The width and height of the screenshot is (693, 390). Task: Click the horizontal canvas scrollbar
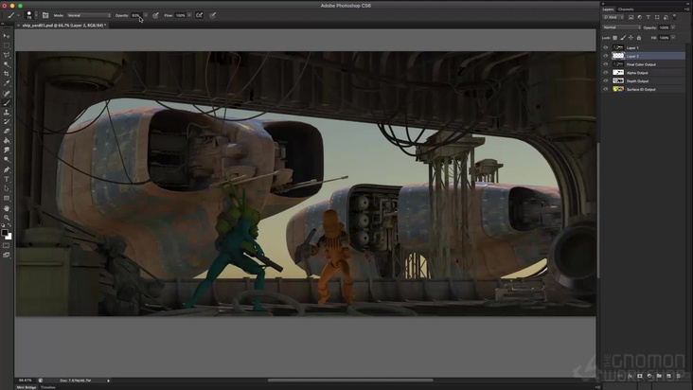[350, 380]
